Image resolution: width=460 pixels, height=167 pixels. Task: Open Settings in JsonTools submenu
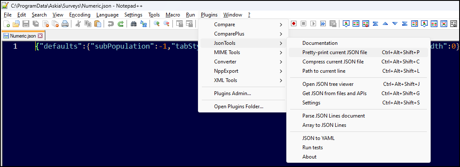coord(358,103)
